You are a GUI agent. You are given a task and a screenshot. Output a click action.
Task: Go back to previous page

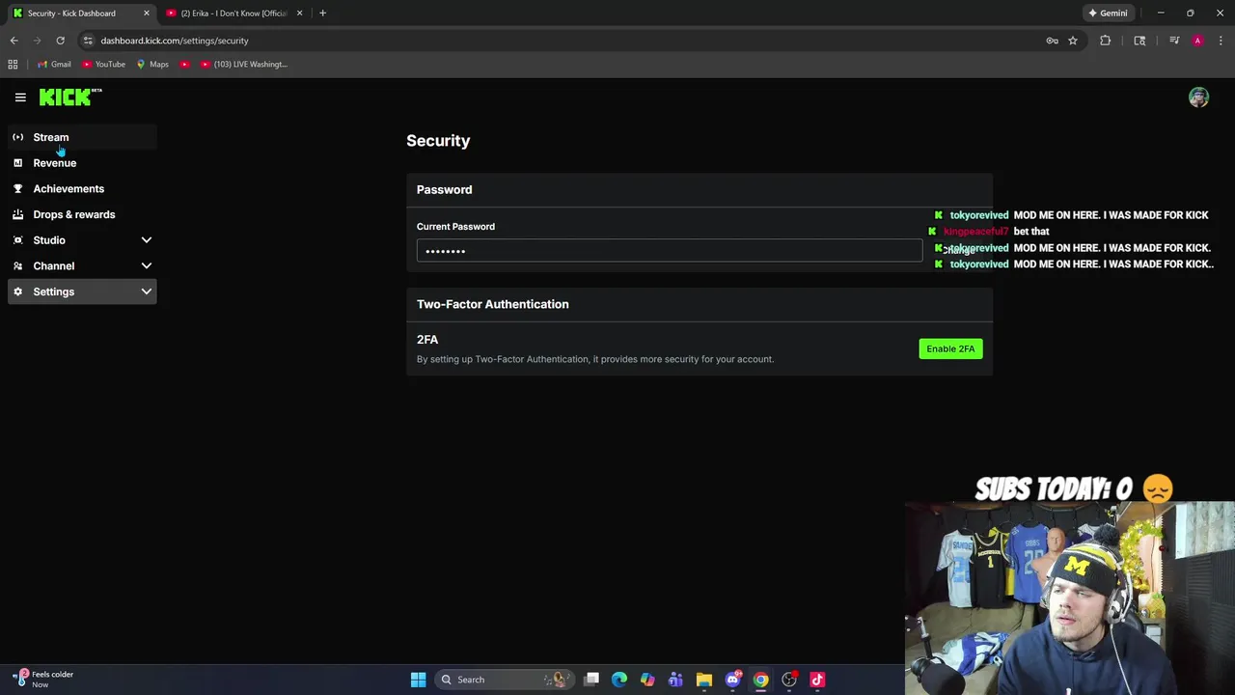click(x=14, y=41)
